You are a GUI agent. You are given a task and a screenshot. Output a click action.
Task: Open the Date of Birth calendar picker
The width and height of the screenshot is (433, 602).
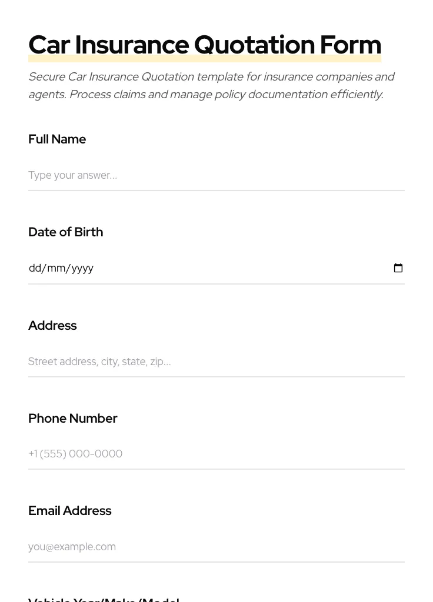tap(398, 268)
